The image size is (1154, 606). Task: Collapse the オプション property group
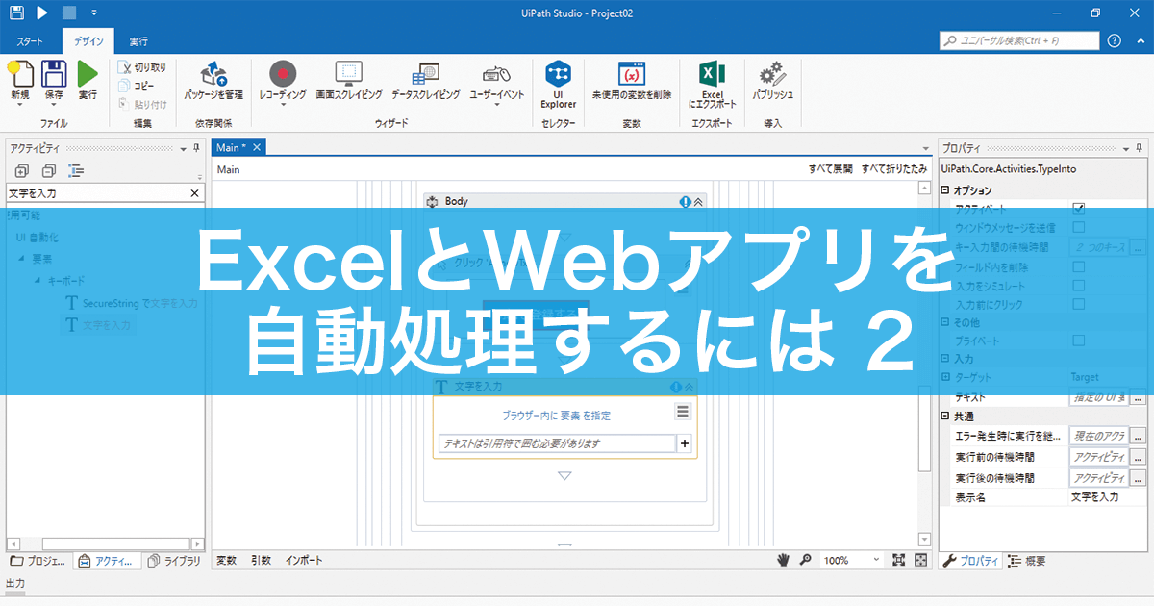point(945,190)
